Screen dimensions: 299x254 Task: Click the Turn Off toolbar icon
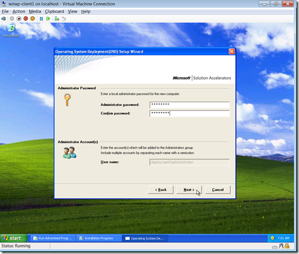[19, 19]
